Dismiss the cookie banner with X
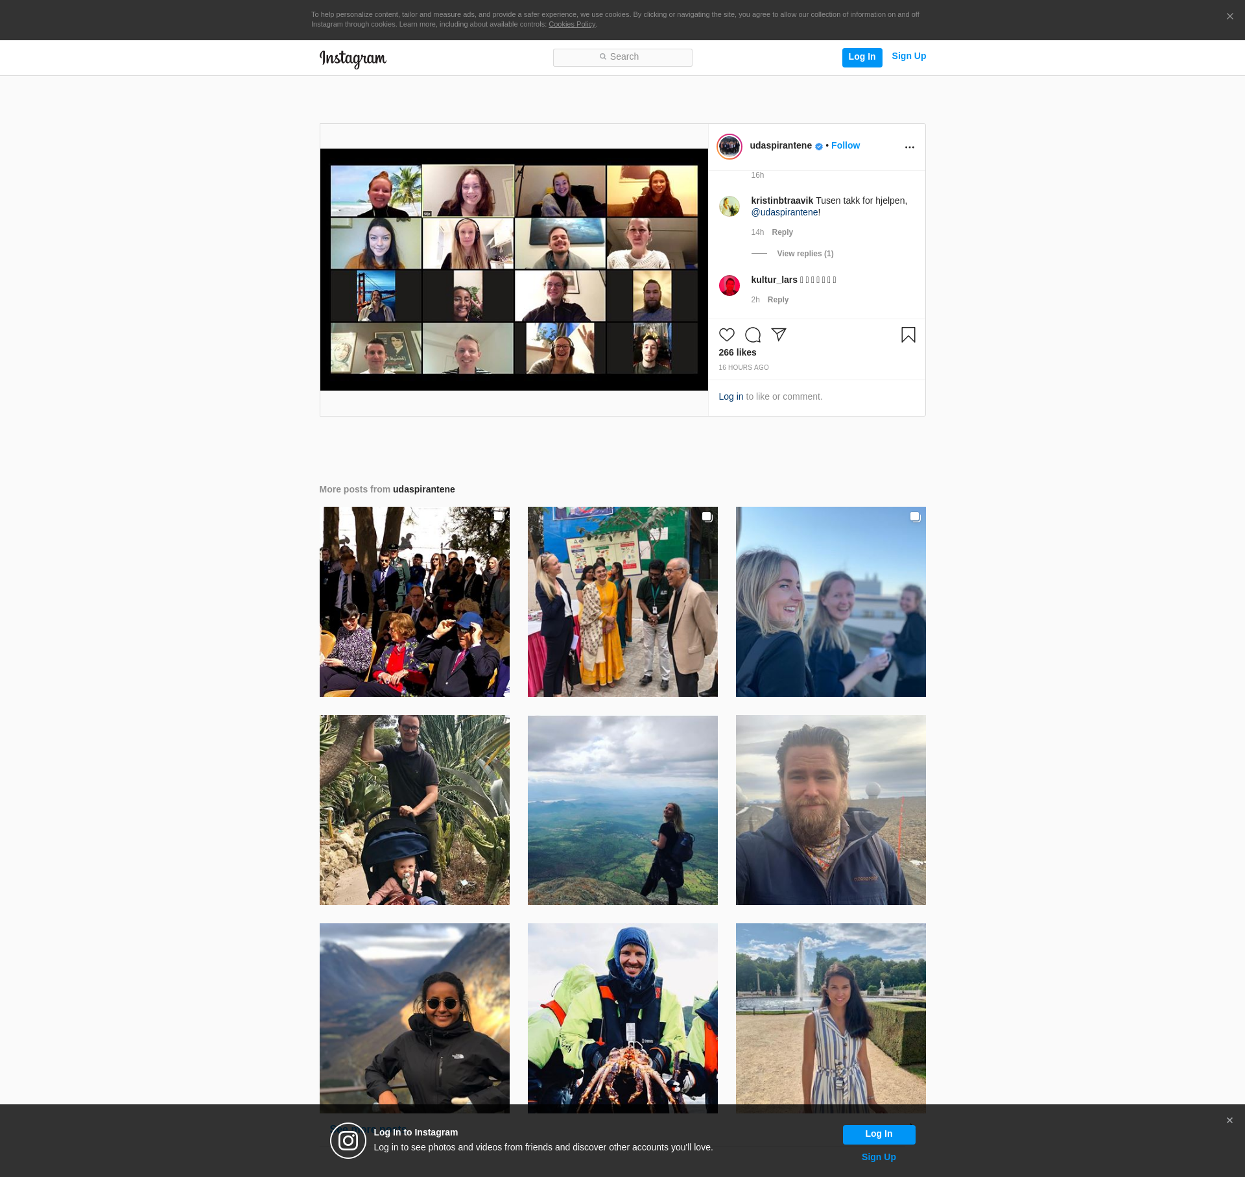The image size is (1245, 1177). point(1229,16)
